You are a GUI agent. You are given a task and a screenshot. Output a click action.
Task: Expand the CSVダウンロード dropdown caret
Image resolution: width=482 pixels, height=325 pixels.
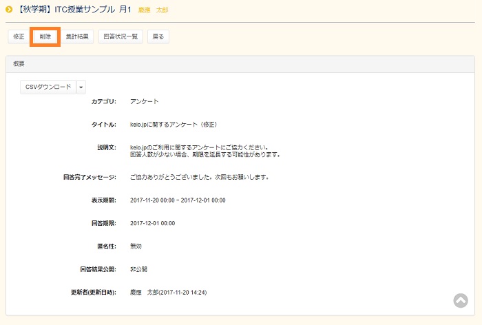click(81, 87)
